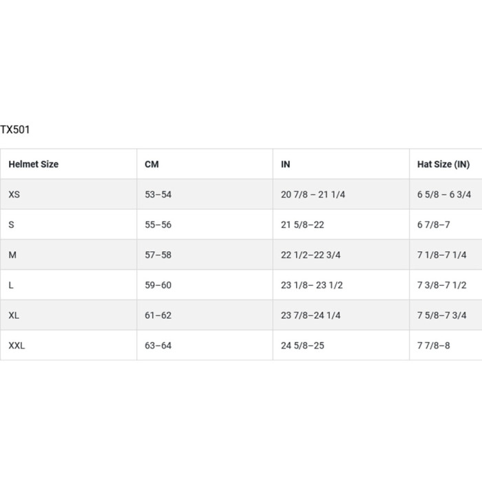The image size is (482, 482).
Task: Select the 7 1/8–7 1/4 hat size
Action: [x=441, y=255]
